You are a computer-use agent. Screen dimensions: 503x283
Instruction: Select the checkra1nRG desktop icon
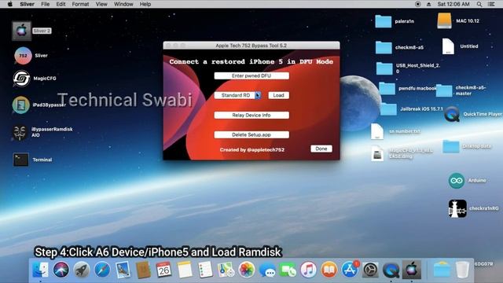point(457,208)
